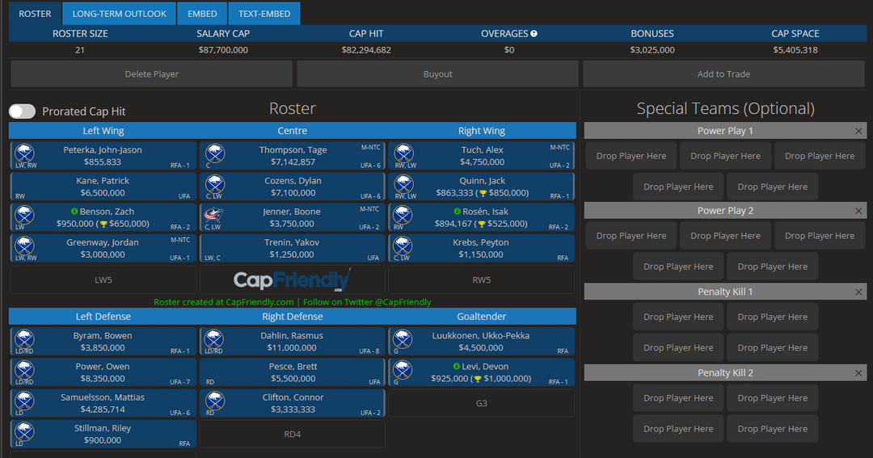Open the Long-Term Outlook tab
Viewport: 873px width, 458px height.
[119, 14]
